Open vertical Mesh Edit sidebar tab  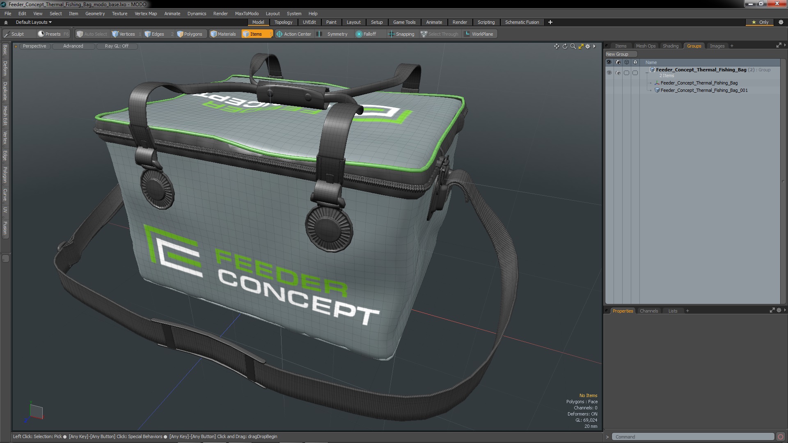tap(5, 116)
